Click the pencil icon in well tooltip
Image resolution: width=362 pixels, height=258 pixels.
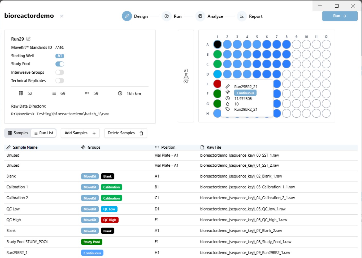(x=228, y=87)
